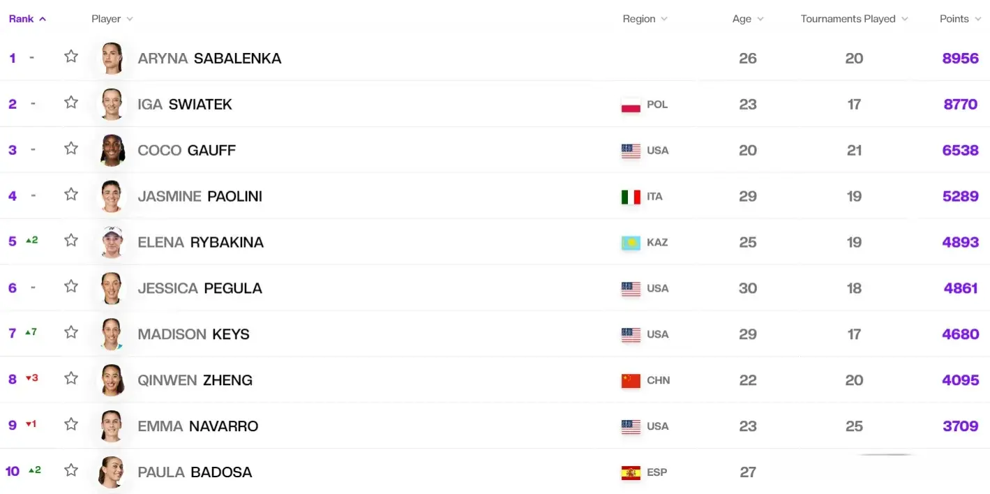990x494 pixels.
Task: Click the Kazakhstan flag next to KAZ
Action: (x=631, y=243)
